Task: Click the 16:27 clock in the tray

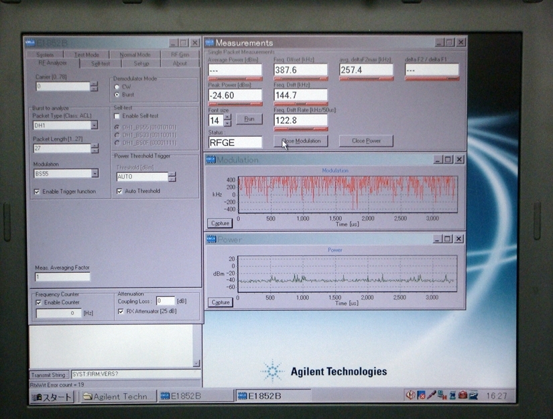Action: click(497, 396)
